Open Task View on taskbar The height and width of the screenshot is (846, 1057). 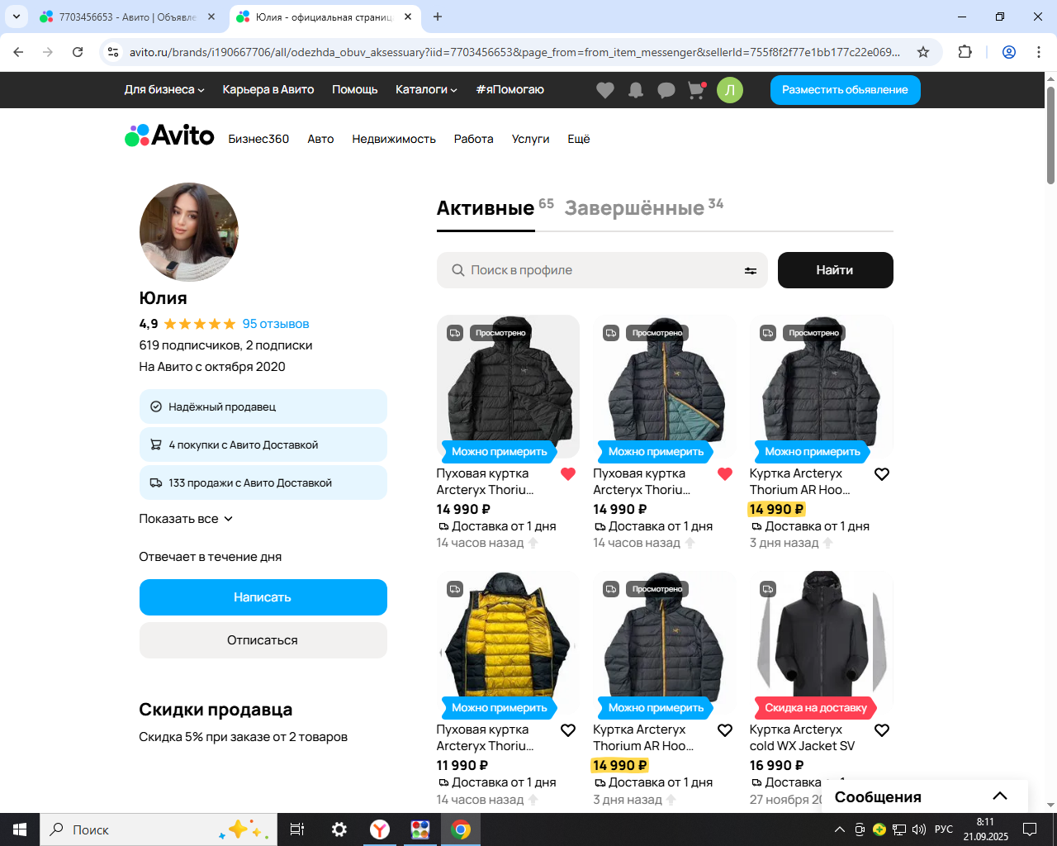tap(297, 829)
